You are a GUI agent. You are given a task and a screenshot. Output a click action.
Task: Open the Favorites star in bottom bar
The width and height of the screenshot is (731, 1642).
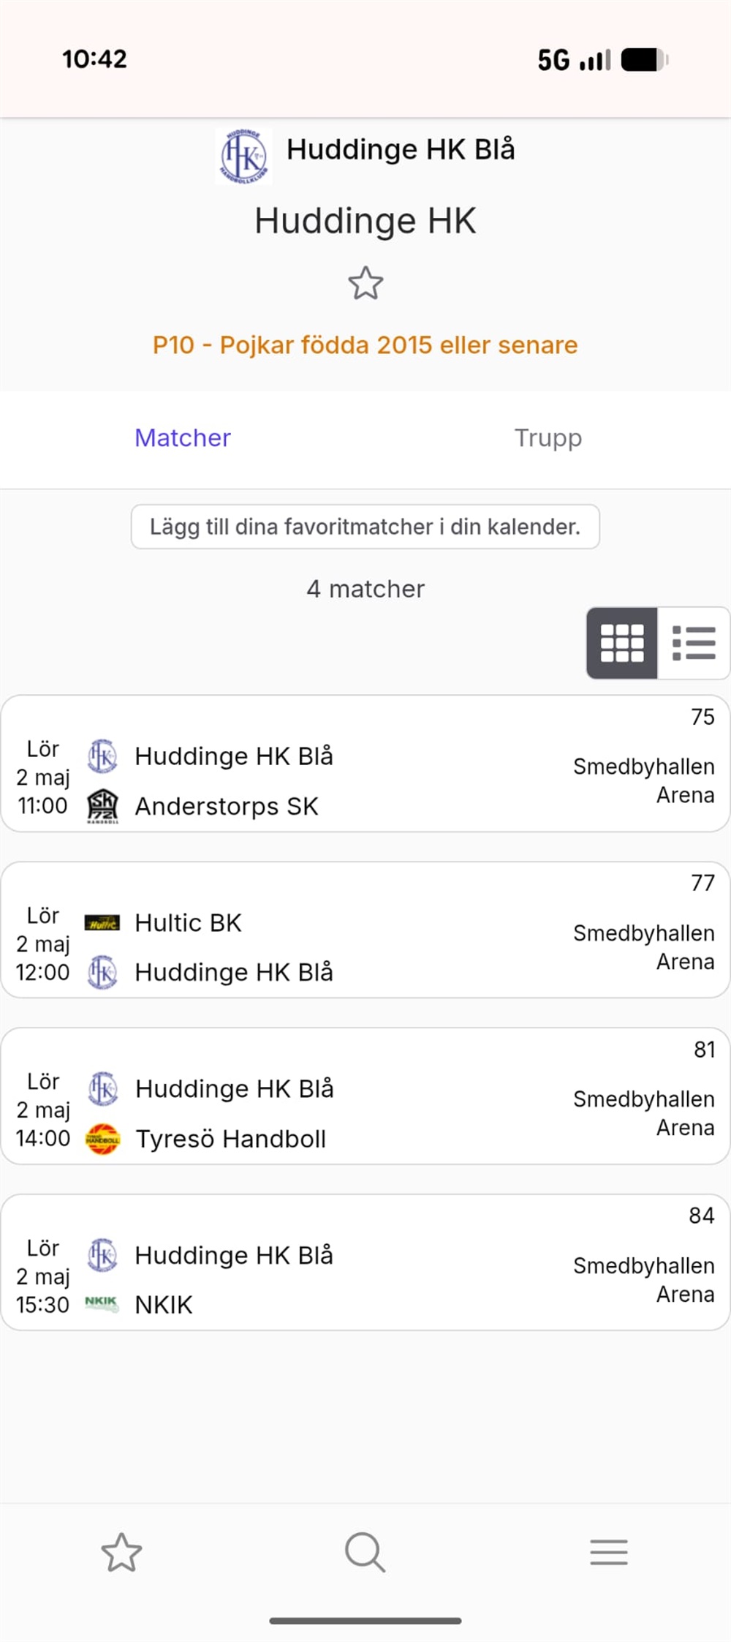click(121, 1552)
